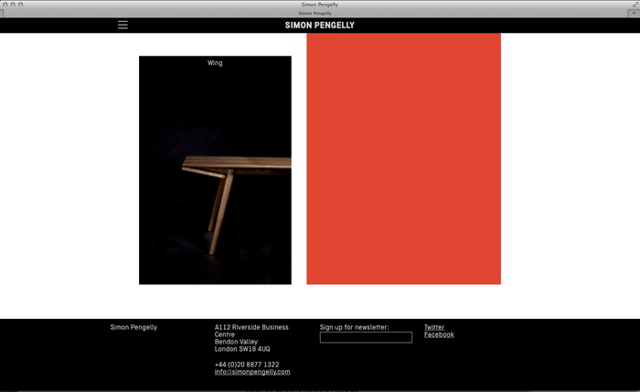Toggle fullscreen with window corner icon
This screenshot has width=640, height=392.
(635, 4)
